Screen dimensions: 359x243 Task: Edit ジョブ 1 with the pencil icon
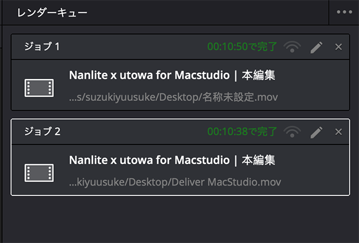pyautogui.click(x=316, y=47)
